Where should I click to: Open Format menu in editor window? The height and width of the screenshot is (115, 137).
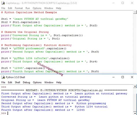pyautogui.click(x=19, y=8)
